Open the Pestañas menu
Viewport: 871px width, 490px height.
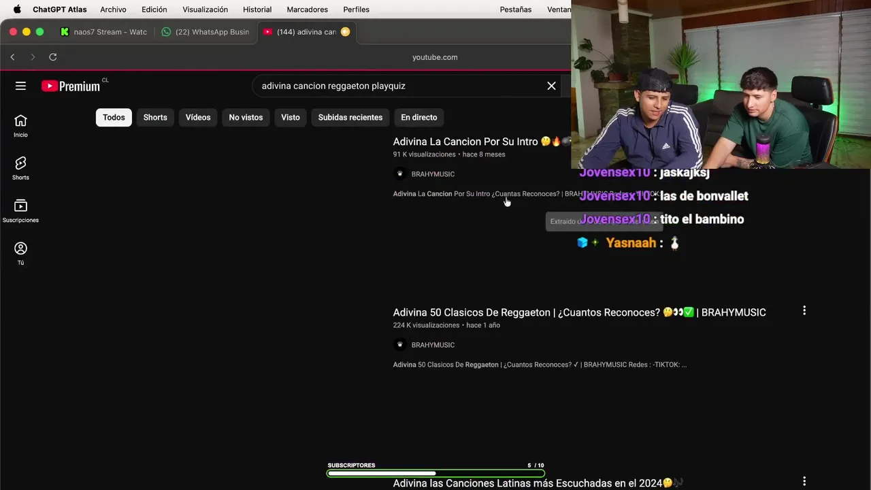click(516, 10)
